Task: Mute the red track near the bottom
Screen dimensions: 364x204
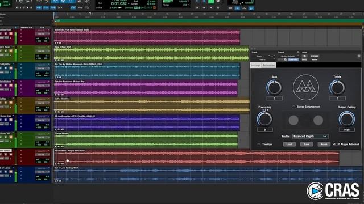Action: [11, 155]
